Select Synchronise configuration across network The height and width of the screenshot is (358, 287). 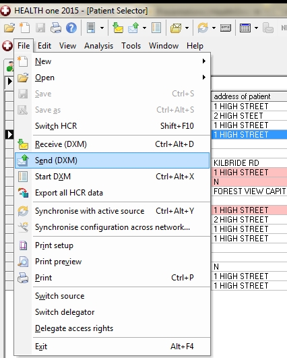tap(112, 227)
